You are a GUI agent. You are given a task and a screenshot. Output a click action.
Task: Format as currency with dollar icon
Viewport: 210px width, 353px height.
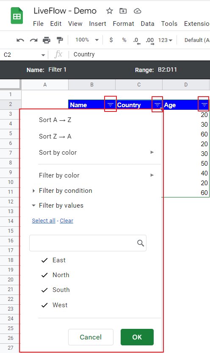[x=111, y=40]
